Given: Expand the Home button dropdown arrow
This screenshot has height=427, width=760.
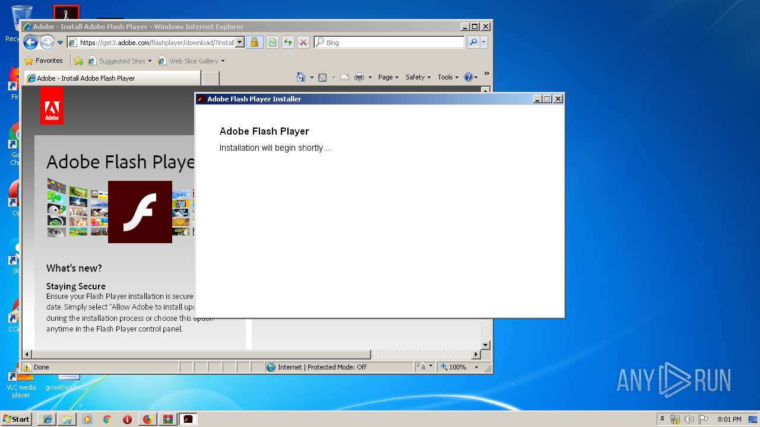Looking at the screenshot, I should pos(312,78).
